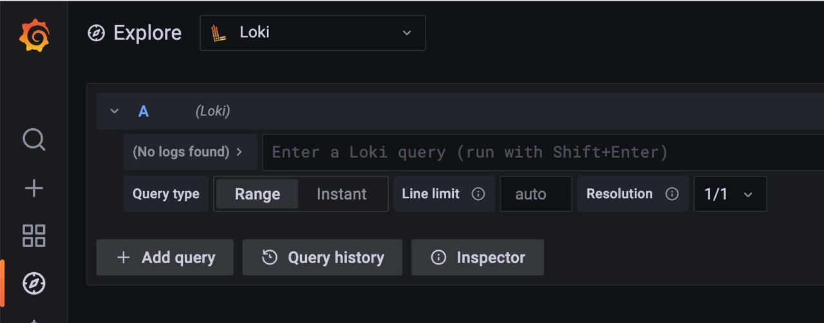Focus the Loki query input field
This screenshot has width=824, height=323.
tap(543, 152)
